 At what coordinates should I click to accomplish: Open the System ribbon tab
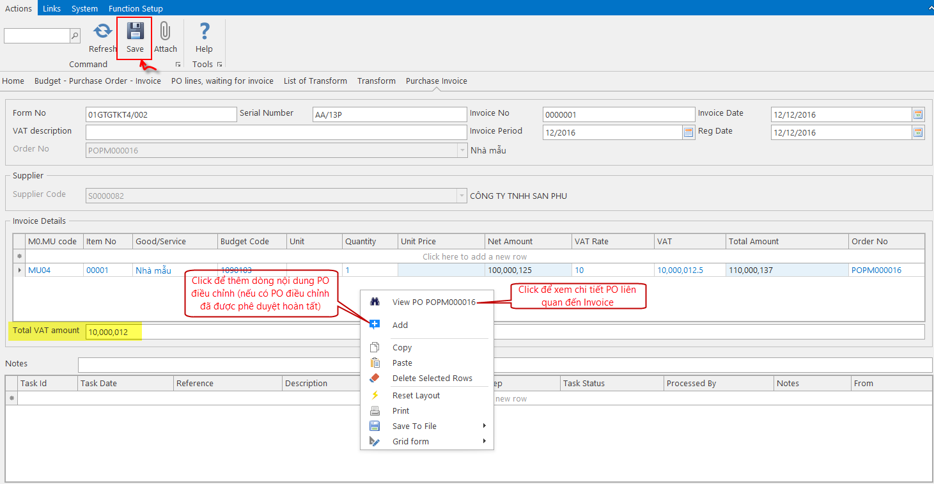tap(84, 8)
